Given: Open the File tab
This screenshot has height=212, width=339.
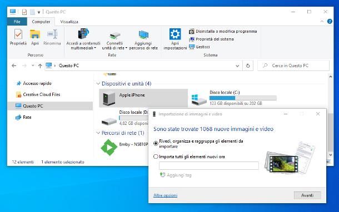Looking at the screenshot, I should (x=17, y=22).
